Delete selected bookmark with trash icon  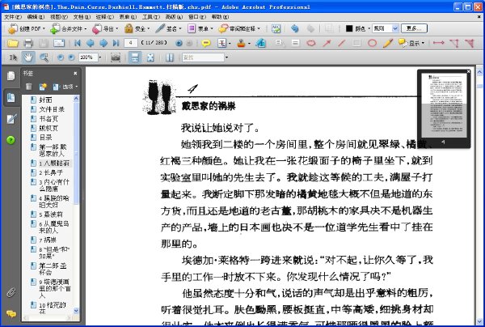pos(28,87)
